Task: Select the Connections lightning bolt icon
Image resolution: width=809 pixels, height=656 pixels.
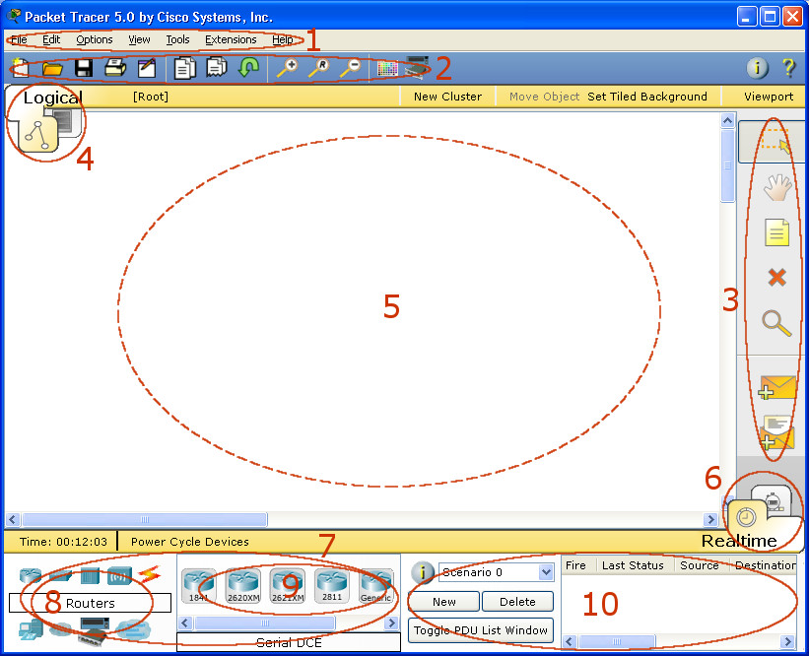Action: [x=150, y=574]
